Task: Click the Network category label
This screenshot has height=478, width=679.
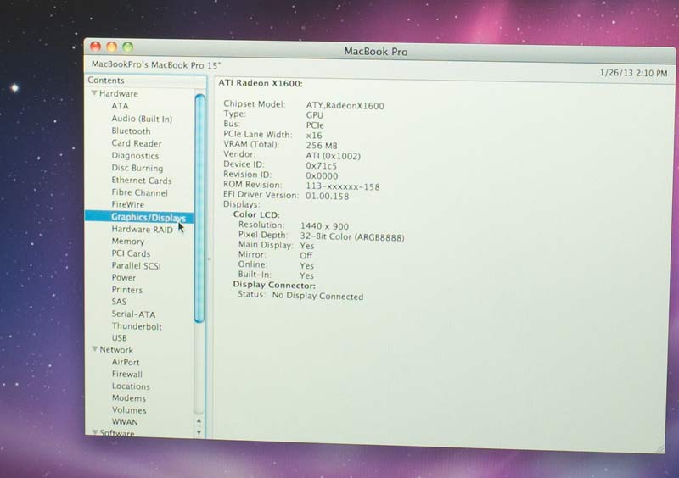Action: coord(116,349)
